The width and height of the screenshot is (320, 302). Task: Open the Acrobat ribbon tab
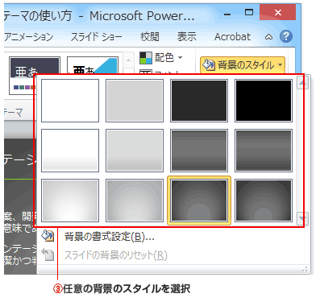(x=232, y=37)
